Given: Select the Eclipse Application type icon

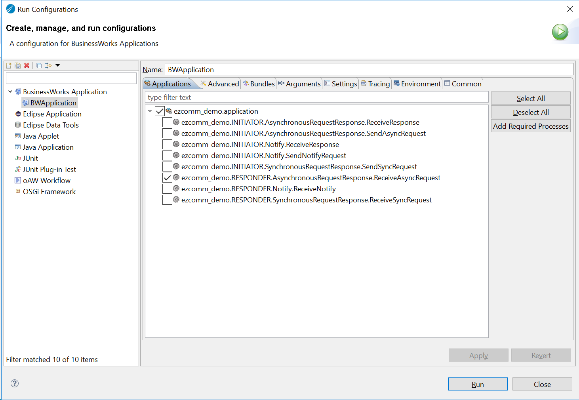Looking at the screenshot, I should click(x=18, y=114).
